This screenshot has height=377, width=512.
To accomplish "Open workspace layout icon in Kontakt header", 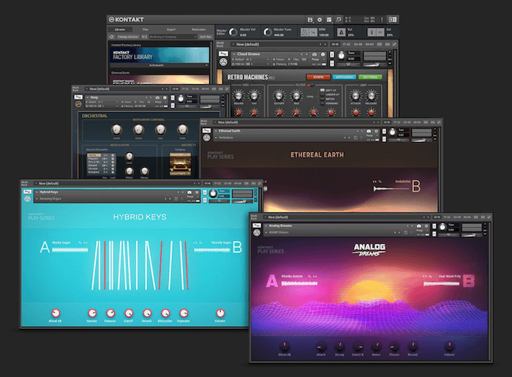I will [x=329, y=20].
